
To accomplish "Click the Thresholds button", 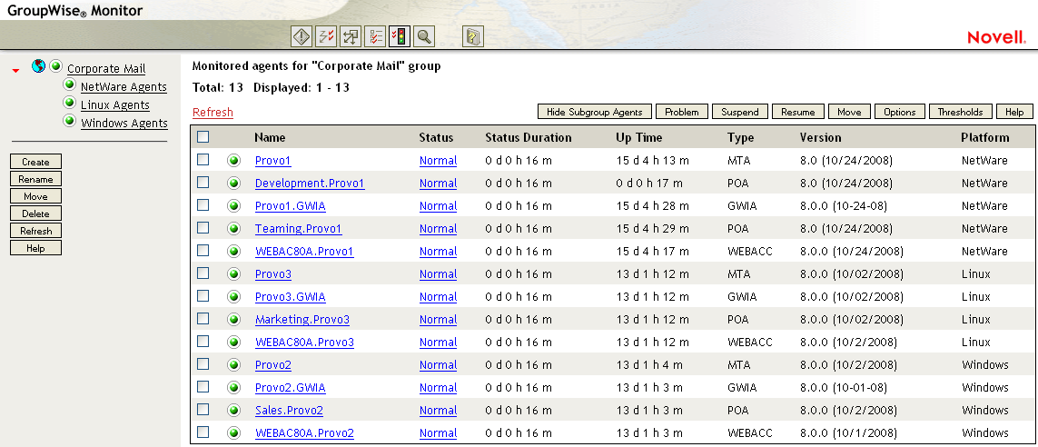I will click(x=961, y=112).
